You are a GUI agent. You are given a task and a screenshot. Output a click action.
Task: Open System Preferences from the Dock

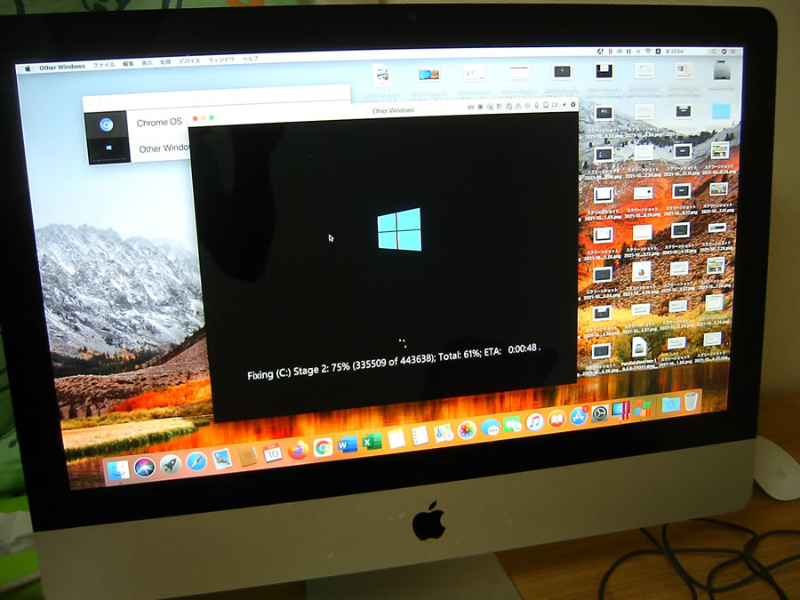(599, 413)
